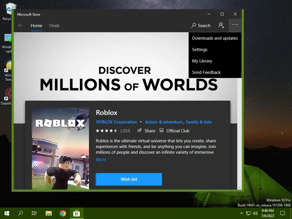Click the Share text label
Screen dimensions: 292x219
(150, 131)
